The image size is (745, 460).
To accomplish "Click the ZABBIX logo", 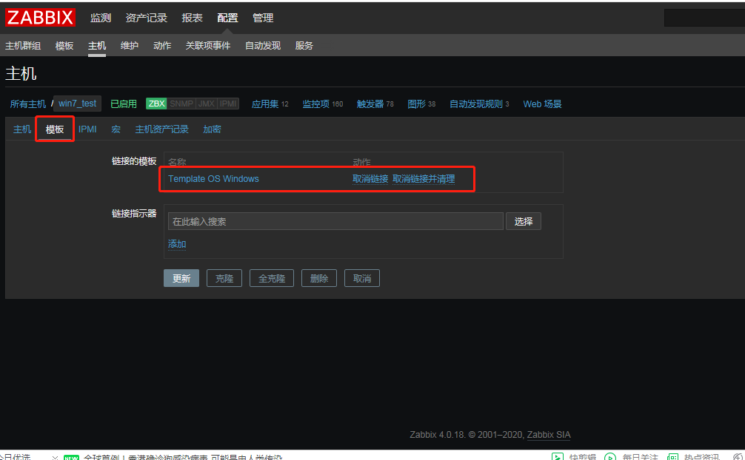I will point(41,18).
